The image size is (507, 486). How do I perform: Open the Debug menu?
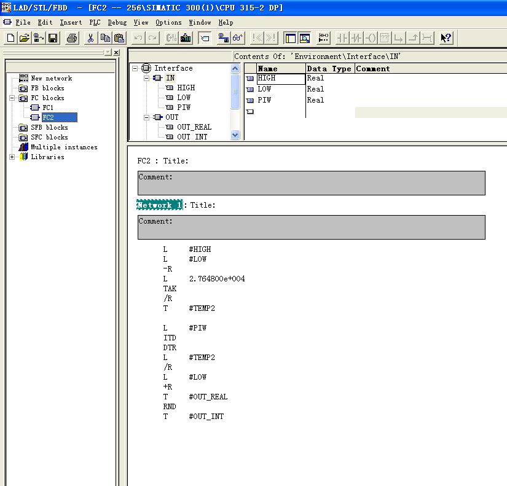coord(117,22)
